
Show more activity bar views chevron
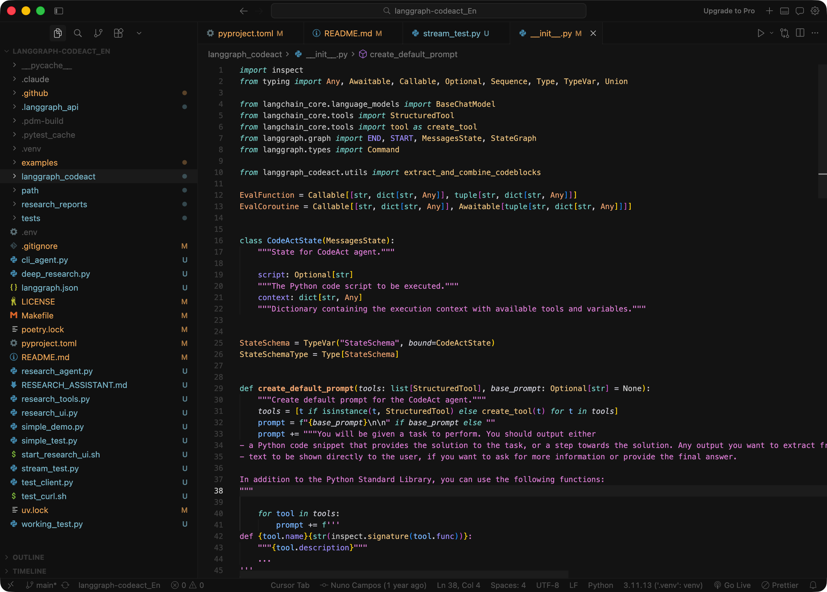(139, 33)
